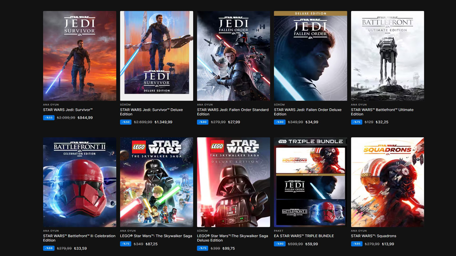Select the sale price ₺13,99

pos(388,244)
